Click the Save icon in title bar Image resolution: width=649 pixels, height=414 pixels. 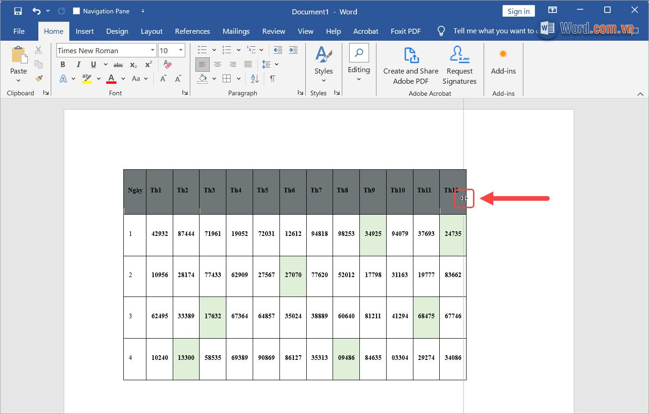pyautogui.click(x=18, y=11)
